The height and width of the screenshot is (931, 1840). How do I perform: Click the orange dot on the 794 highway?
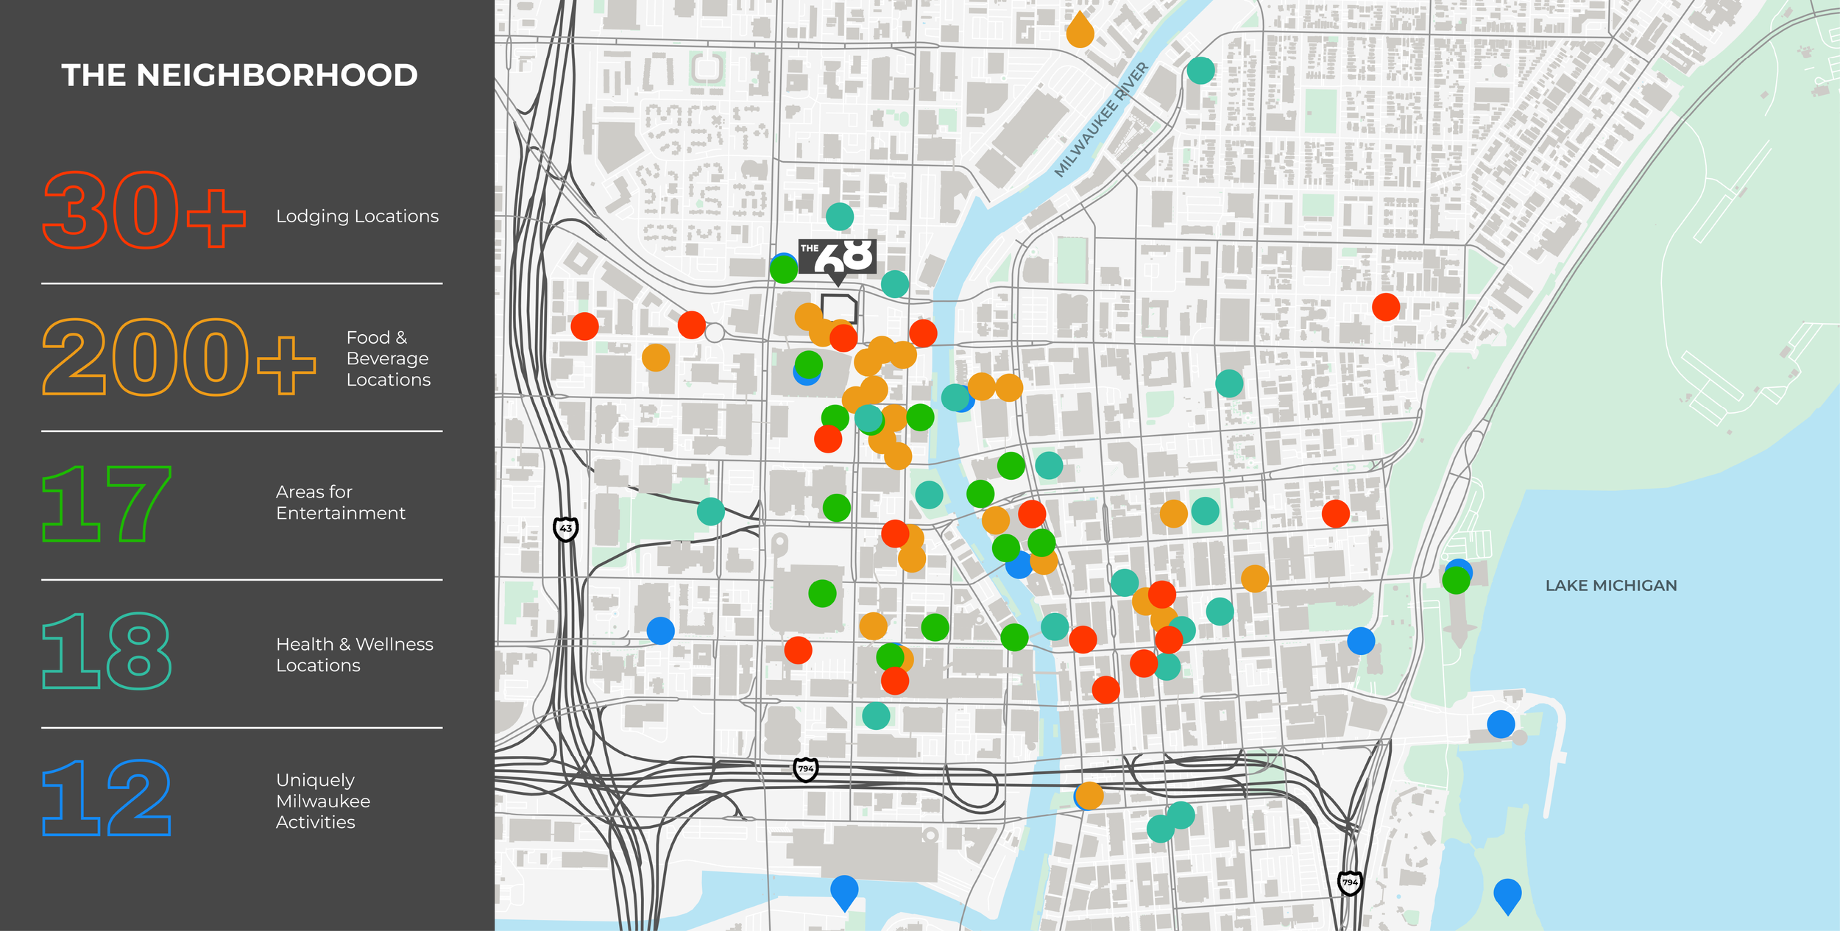click(x=1089, y=796)
